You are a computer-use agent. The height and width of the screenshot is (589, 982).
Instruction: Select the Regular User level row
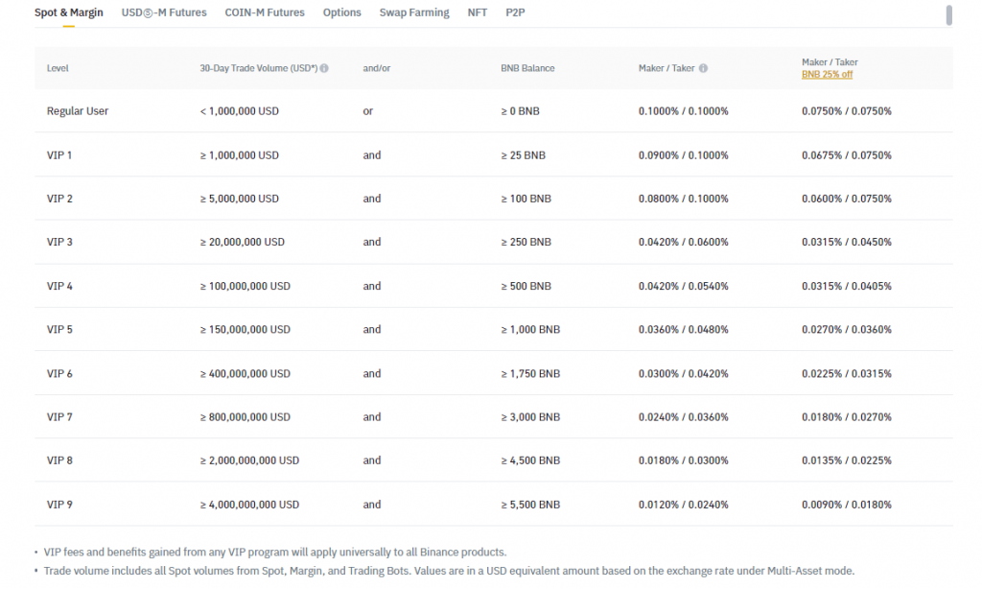(78, 111)
